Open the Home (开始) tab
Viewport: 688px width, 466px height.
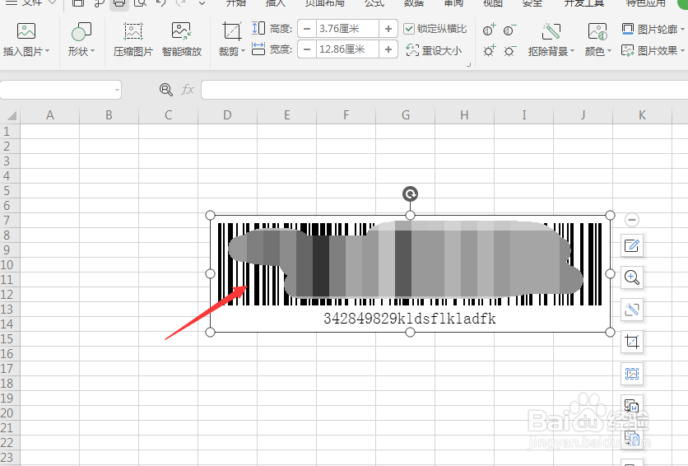236,3
